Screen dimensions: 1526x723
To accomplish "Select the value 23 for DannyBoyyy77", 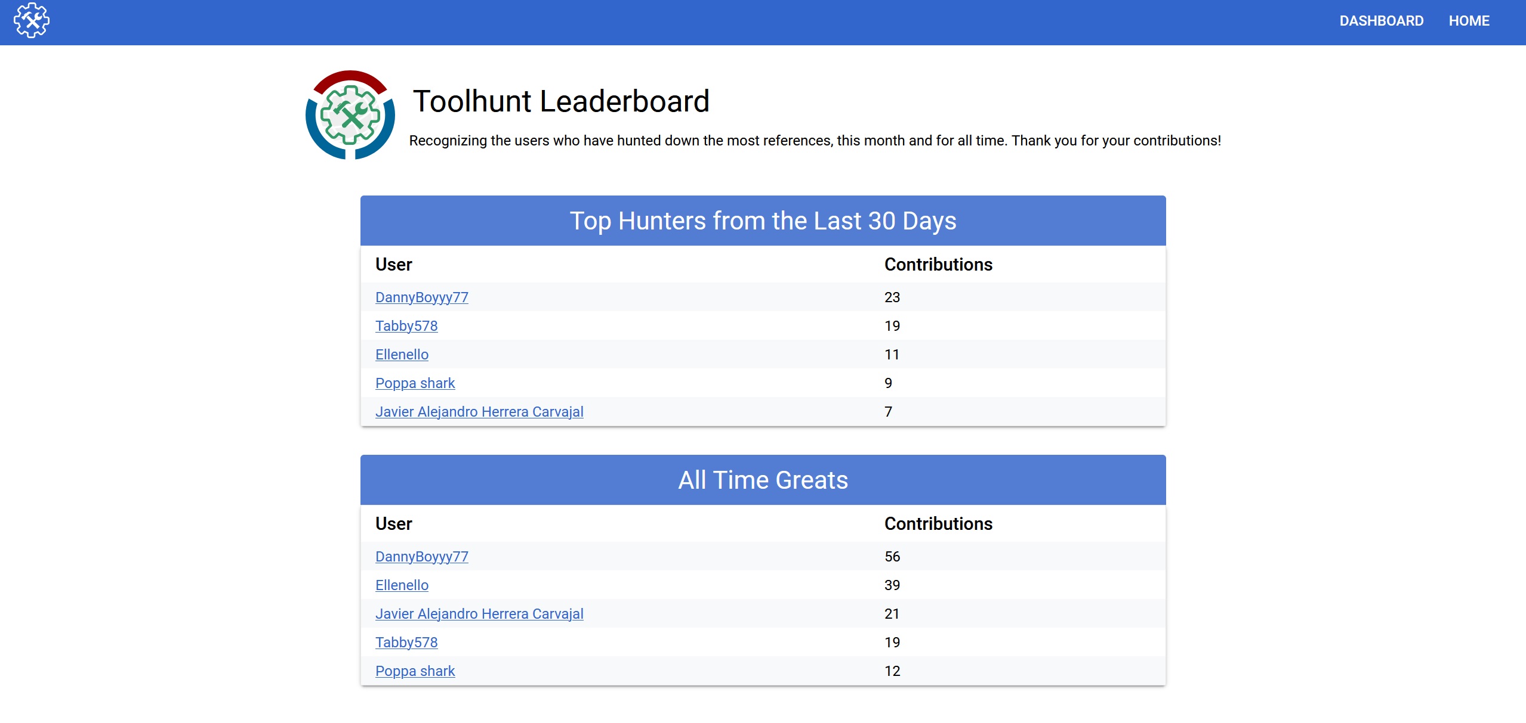I will [x=892, y=297].
